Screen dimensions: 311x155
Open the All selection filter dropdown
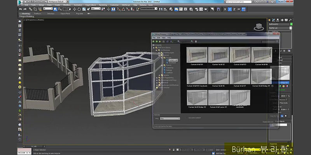(x=48, y=9)
